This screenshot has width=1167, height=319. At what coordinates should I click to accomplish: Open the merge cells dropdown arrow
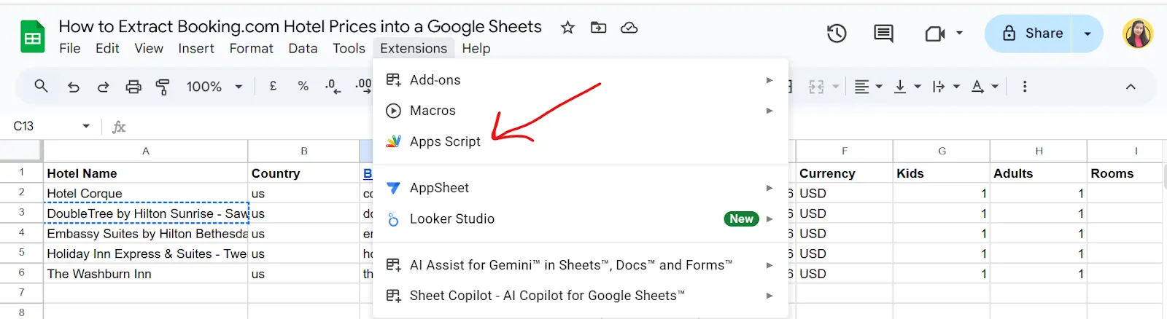[836, 87]
